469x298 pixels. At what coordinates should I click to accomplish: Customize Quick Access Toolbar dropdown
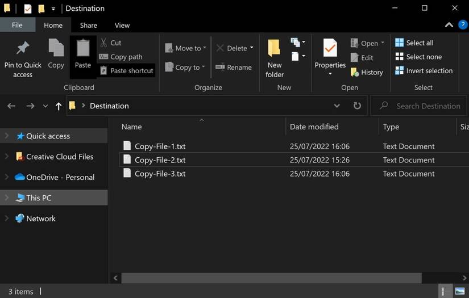click(x=53, y=9)
